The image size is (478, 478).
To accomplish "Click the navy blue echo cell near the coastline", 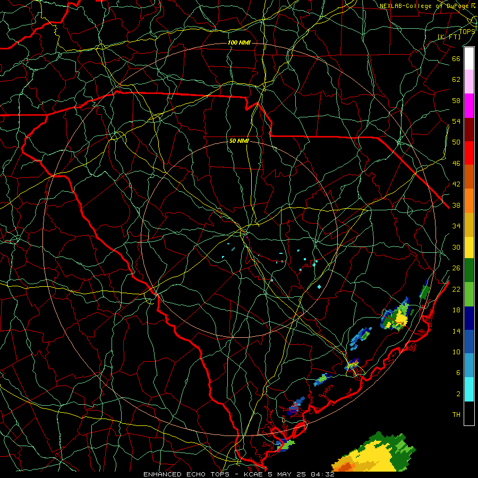I will (x=295, y=405).
